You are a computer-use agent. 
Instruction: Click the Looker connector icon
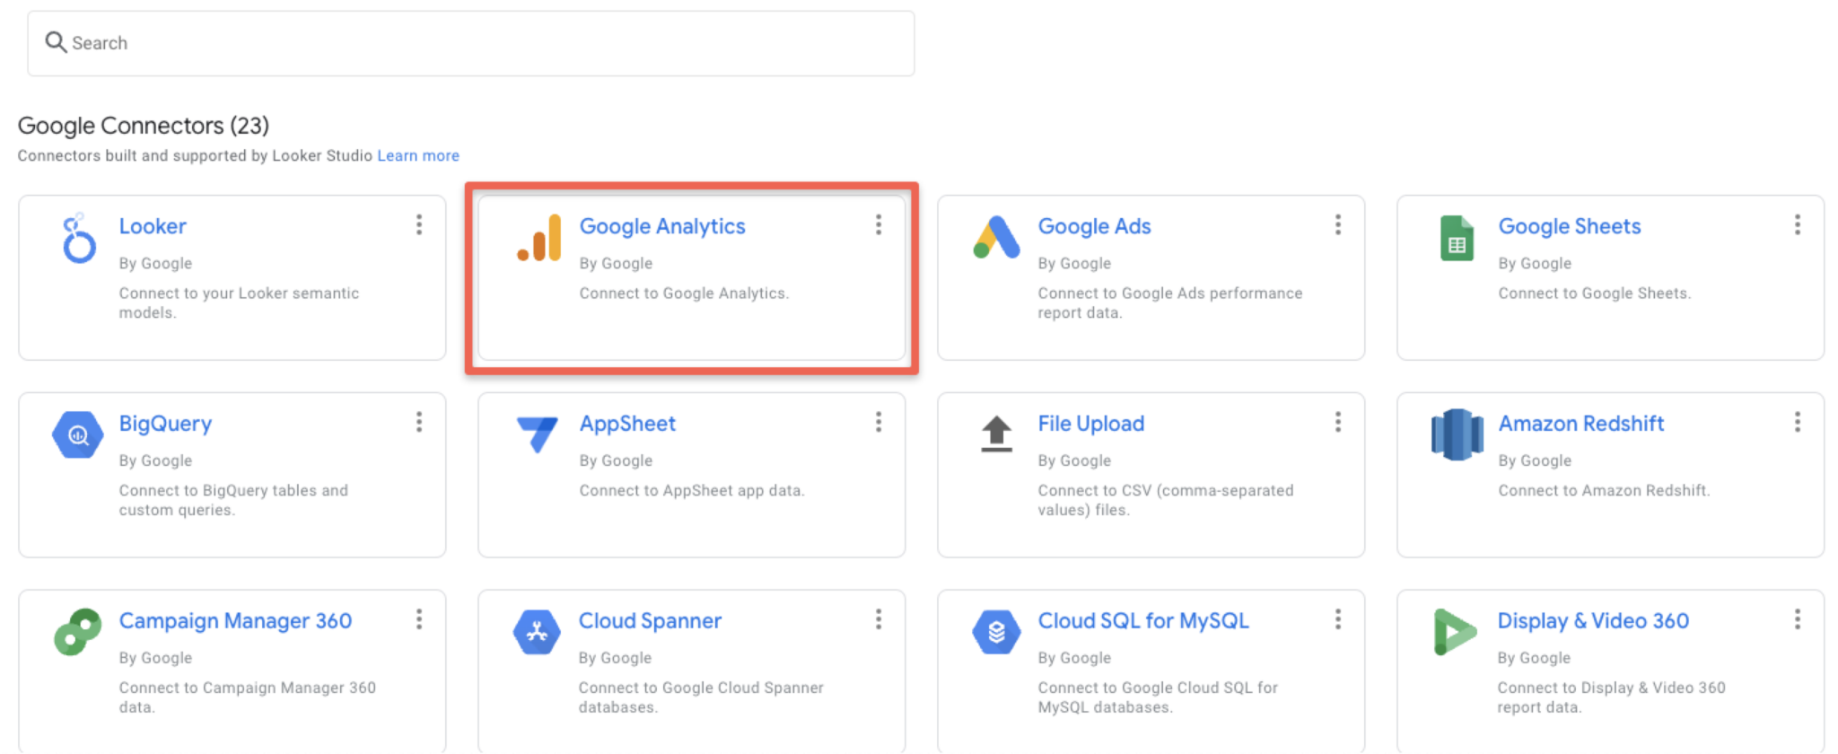(79, 239)
